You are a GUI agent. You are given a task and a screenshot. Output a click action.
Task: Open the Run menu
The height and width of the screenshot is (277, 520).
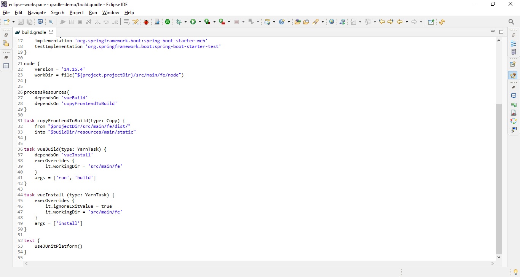(93, 13)
